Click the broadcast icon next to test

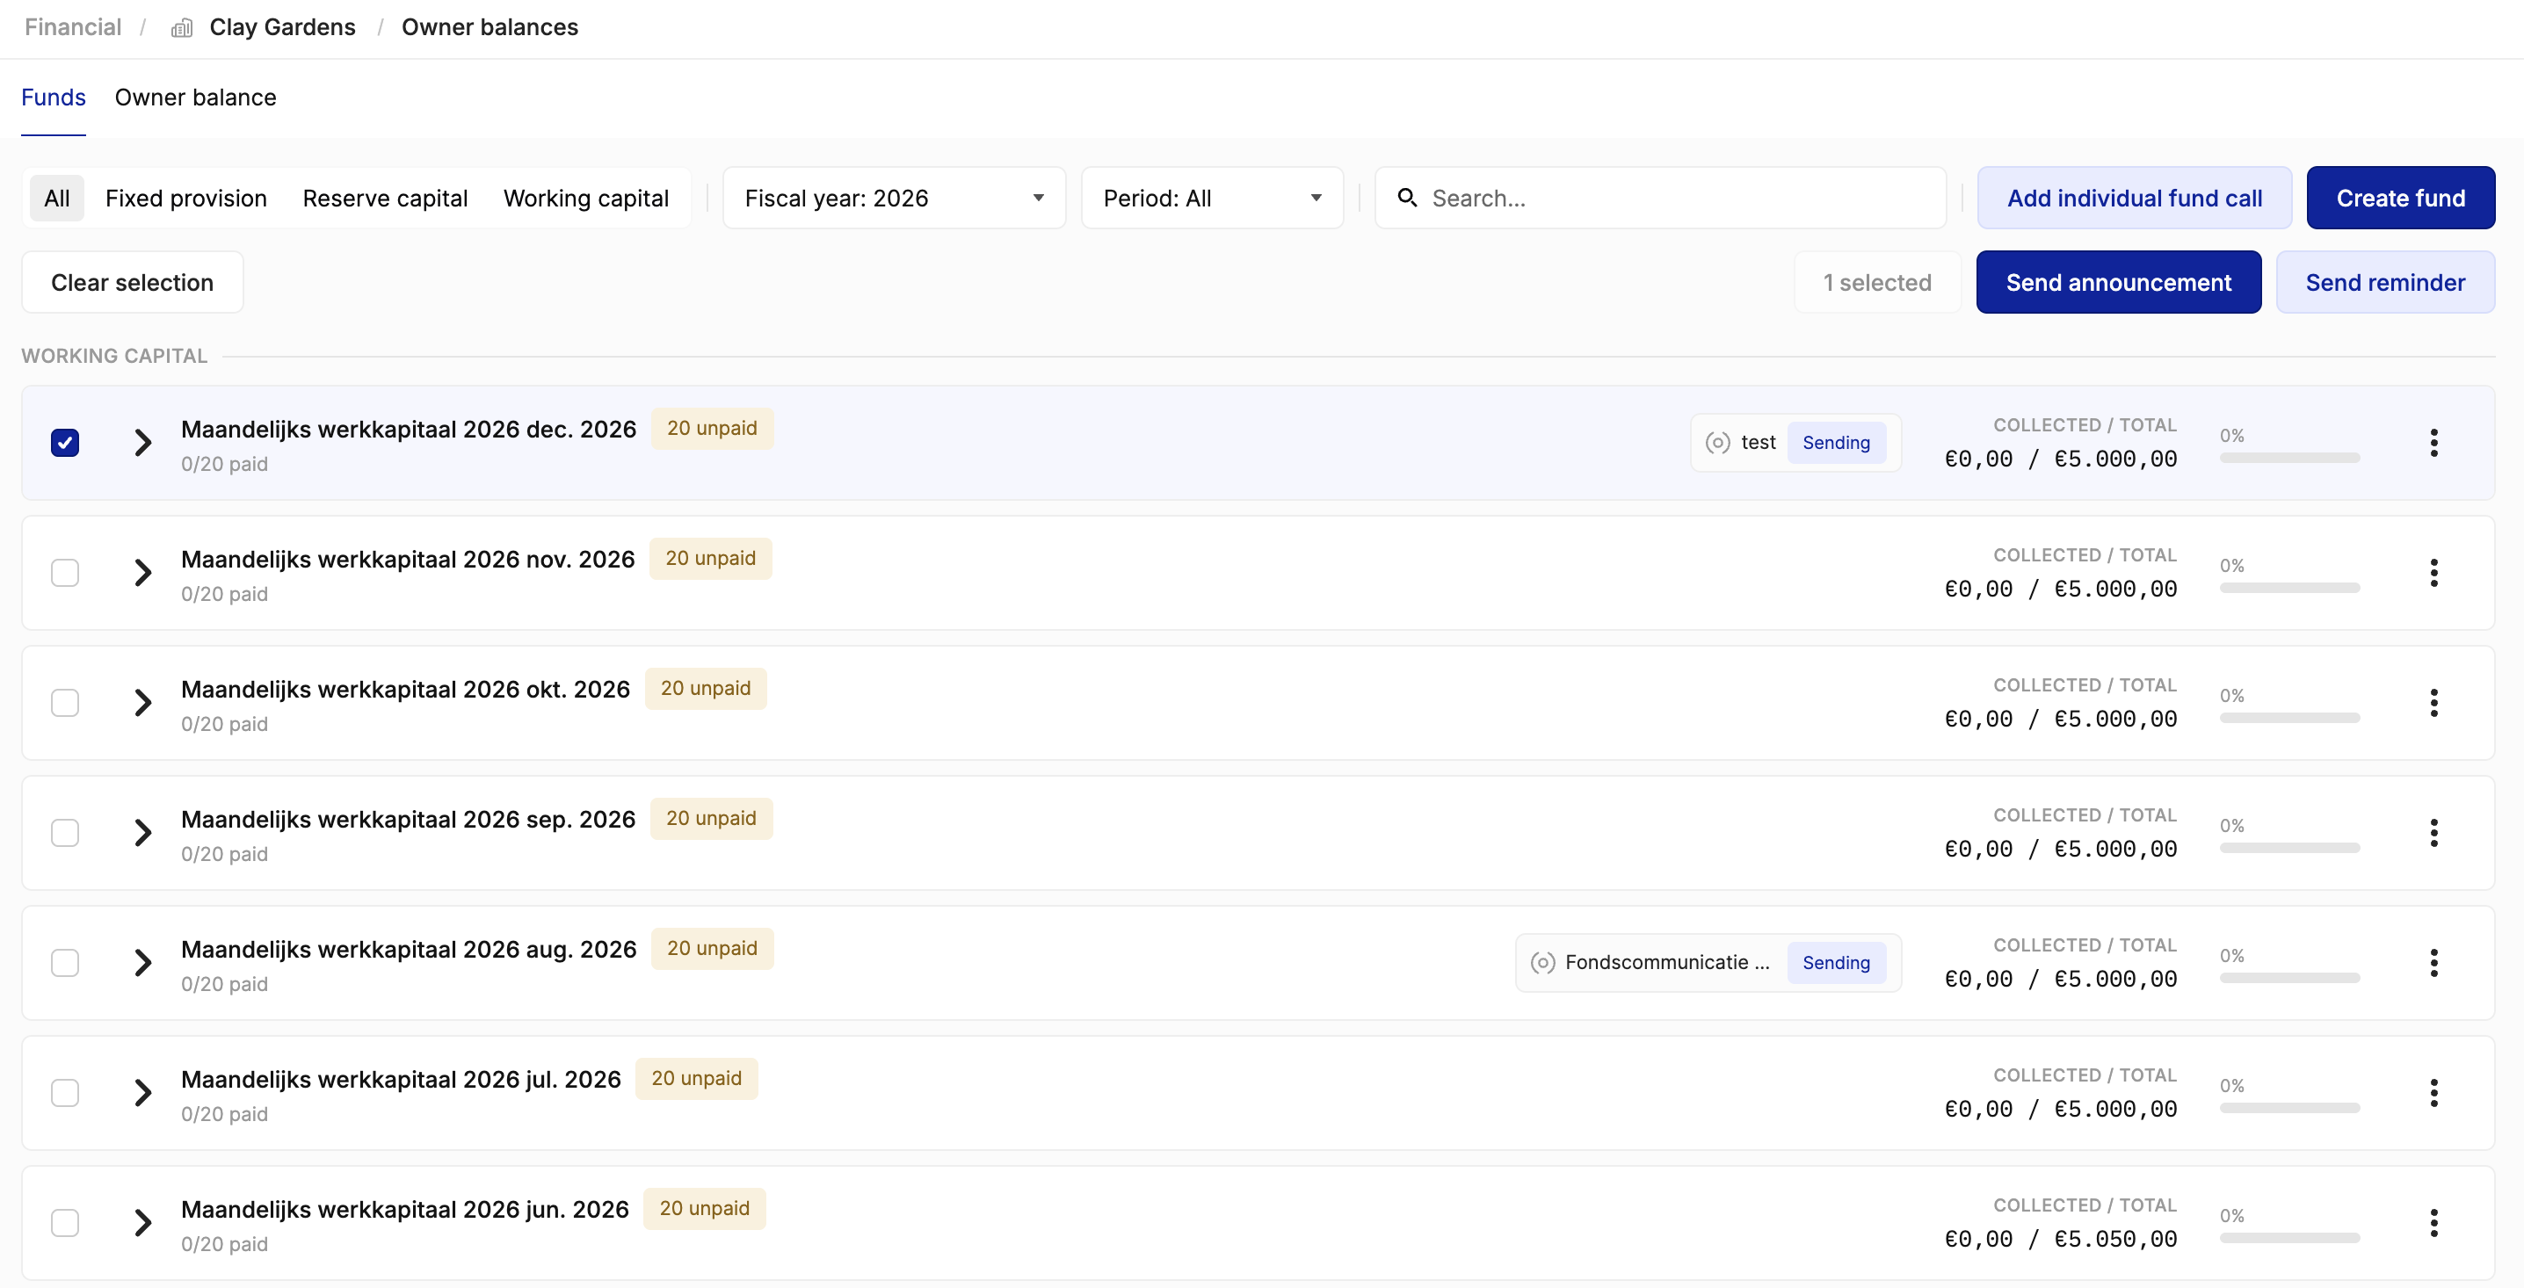click(1717, 443)
